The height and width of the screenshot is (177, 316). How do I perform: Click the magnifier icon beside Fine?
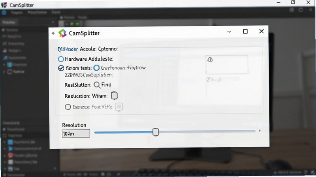tap(97, 85)
